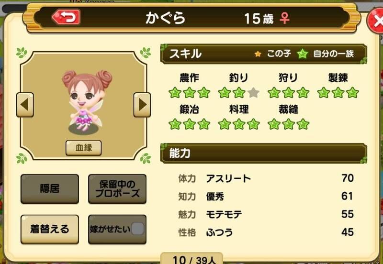
Task: Close the character dialog with red X
Action: click(x=376, y=21)
